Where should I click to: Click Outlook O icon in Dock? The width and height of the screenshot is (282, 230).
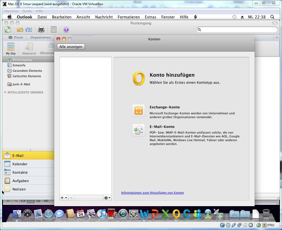(x=176, y=214)
